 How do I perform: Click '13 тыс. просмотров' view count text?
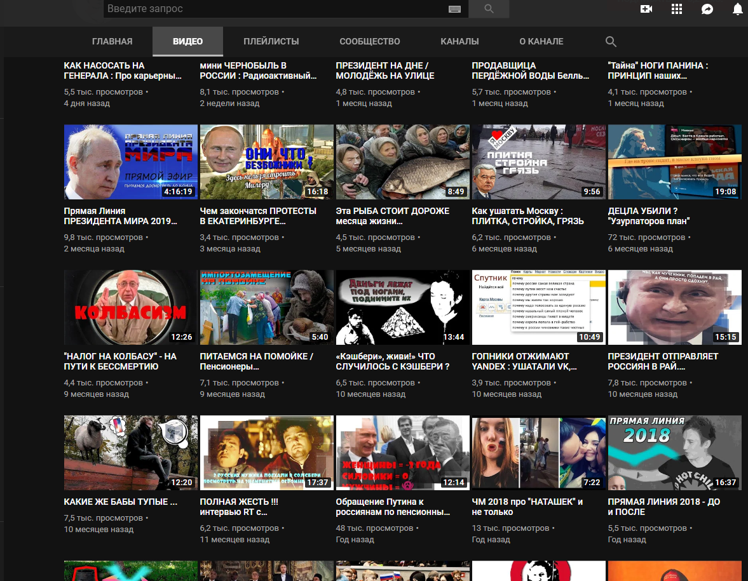(x=510, y=528)
